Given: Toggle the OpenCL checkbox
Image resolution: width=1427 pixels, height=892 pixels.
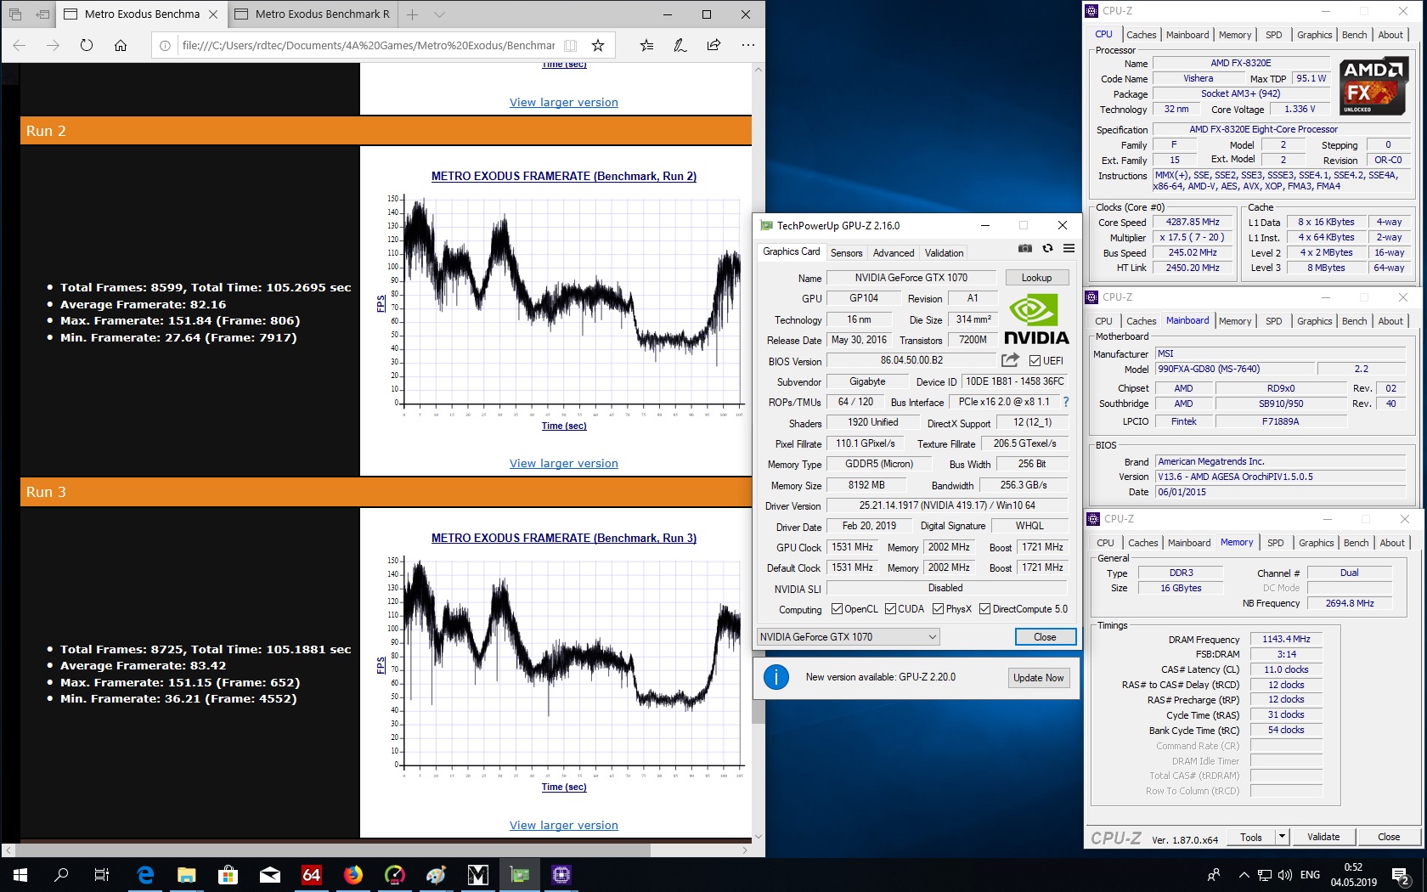Looking at the screenshot, I should point(837,609).
